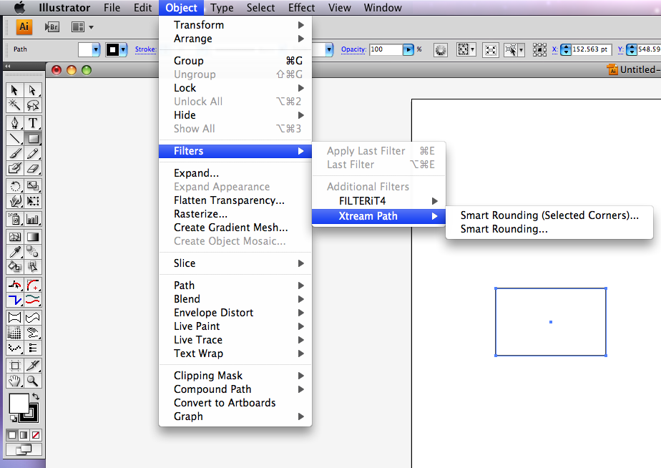661x468 pixels.
Task: Select the Selection (black arrow) tool
Action: tap(15, 90)
